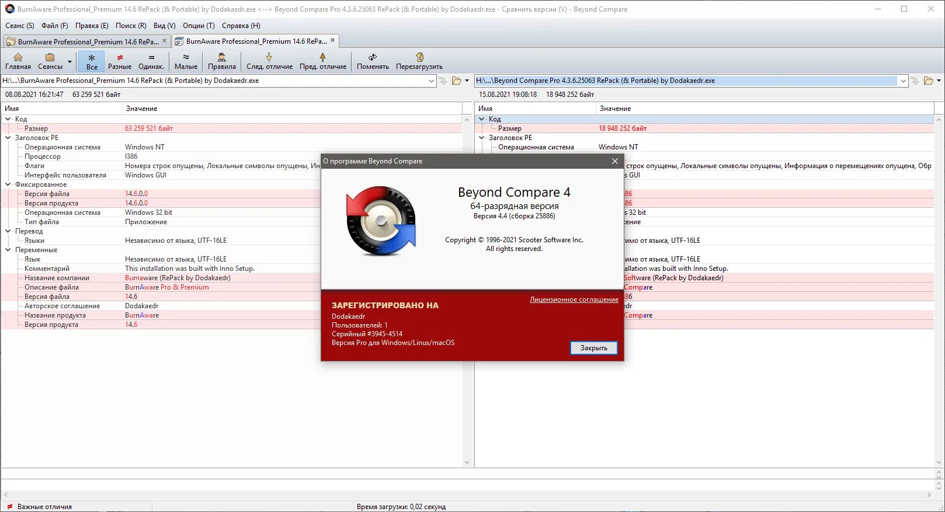Open the Опции (T) menu
The image size is (945, 512).
click(199, 26)
